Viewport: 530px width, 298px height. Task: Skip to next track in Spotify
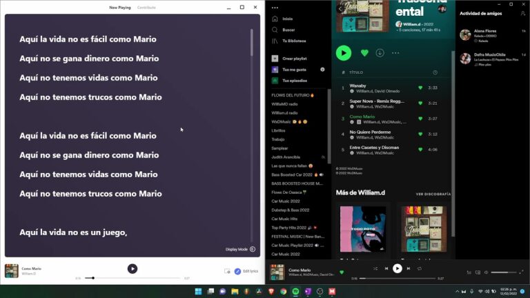click(x=409, y=268)
